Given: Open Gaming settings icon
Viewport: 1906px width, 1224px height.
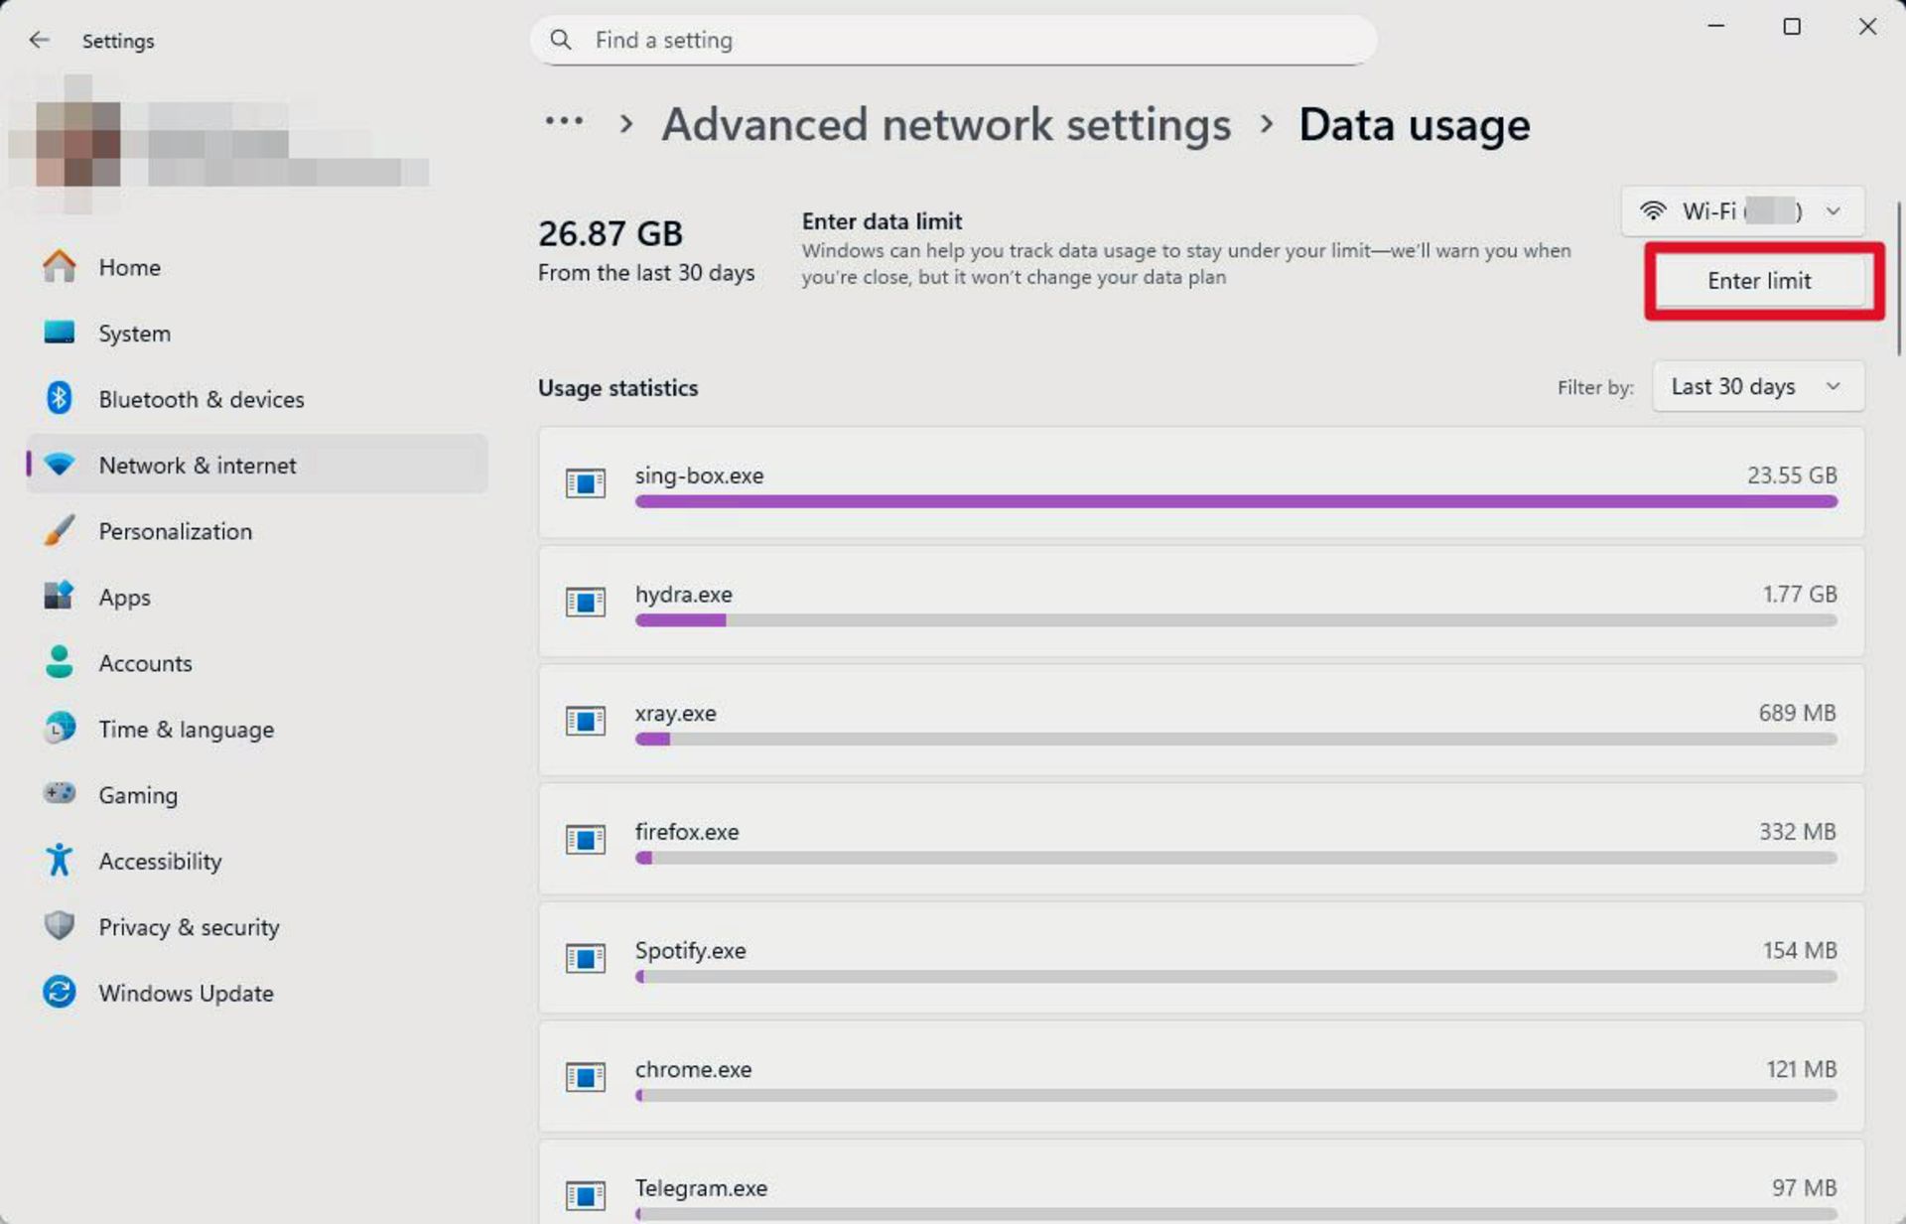Looking at the screenshot, I should pos(59,794).
